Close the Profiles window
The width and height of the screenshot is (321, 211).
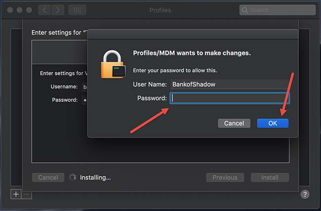click(x=10, y=10)
